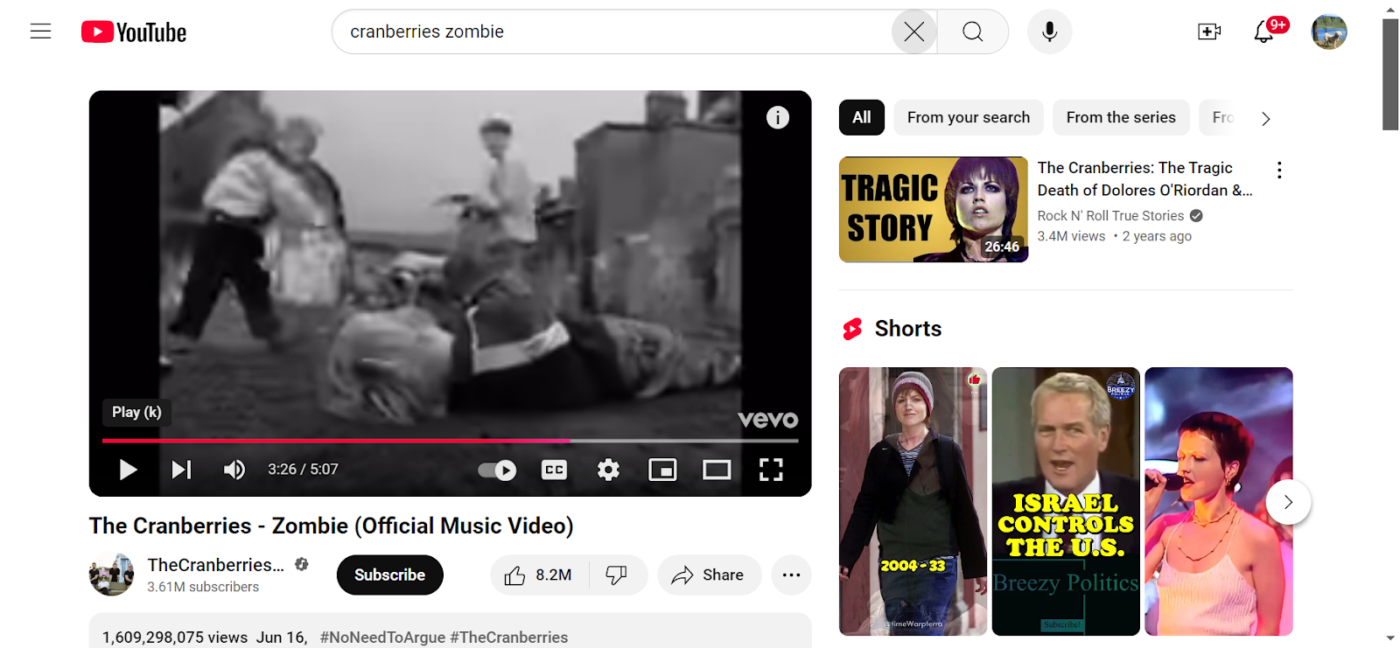The height and width of the screenshot is (648, 1400).
Task: Click the page vertical scrollbar thumb
Action: (x=1390, y=74)
